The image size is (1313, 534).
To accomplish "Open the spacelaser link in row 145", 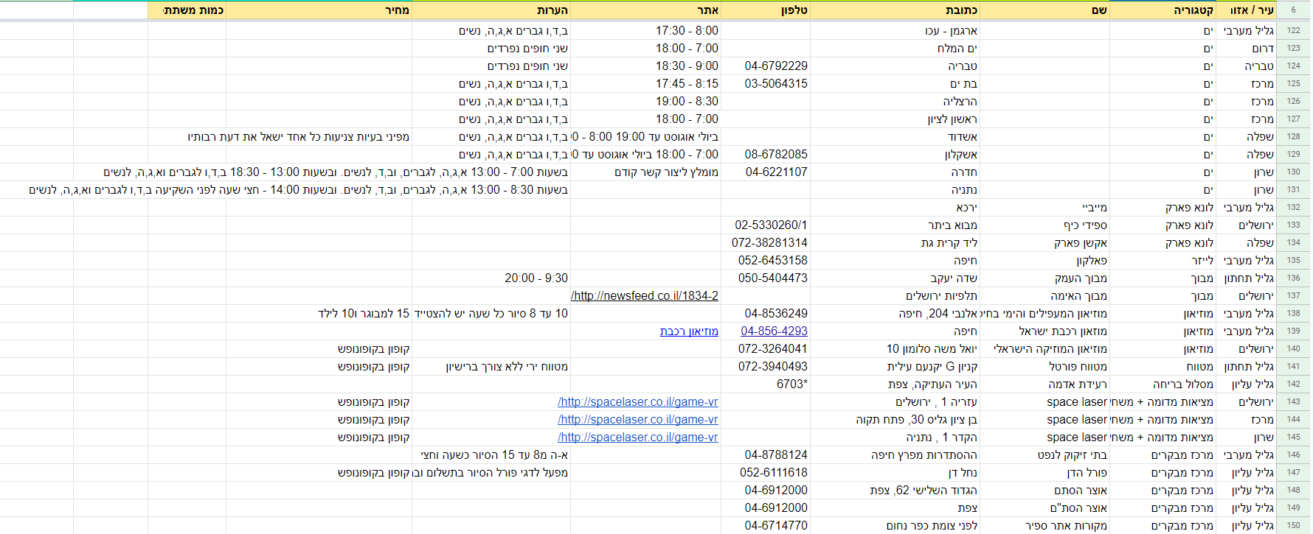I will (x=638, y=438).
